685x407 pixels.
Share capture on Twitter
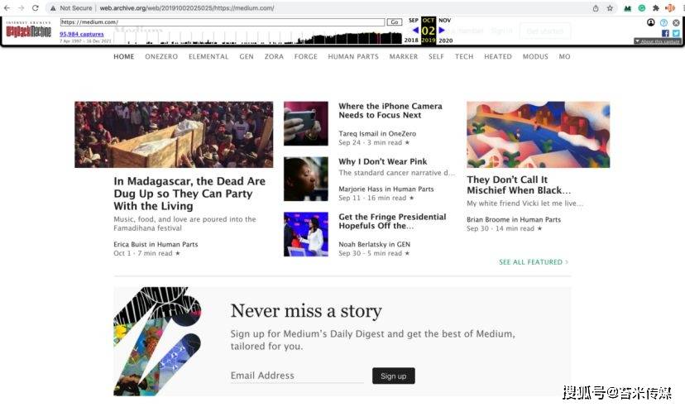tap(676, 33)
